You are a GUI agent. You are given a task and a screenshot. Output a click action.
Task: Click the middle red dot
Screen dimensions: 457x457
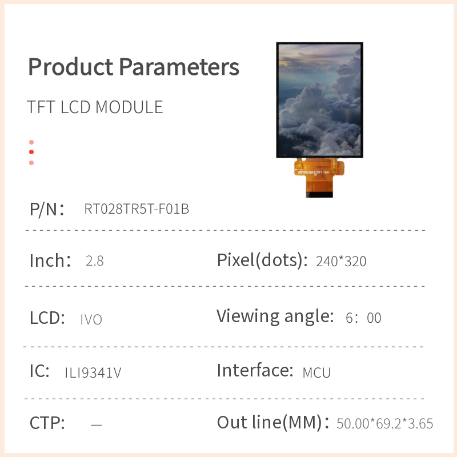pyautogui.click(x=31, y=152)
